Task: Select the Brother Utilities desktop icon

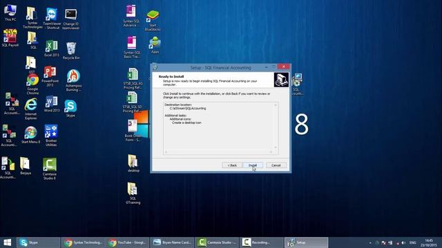Action: [x=51, y=135]
